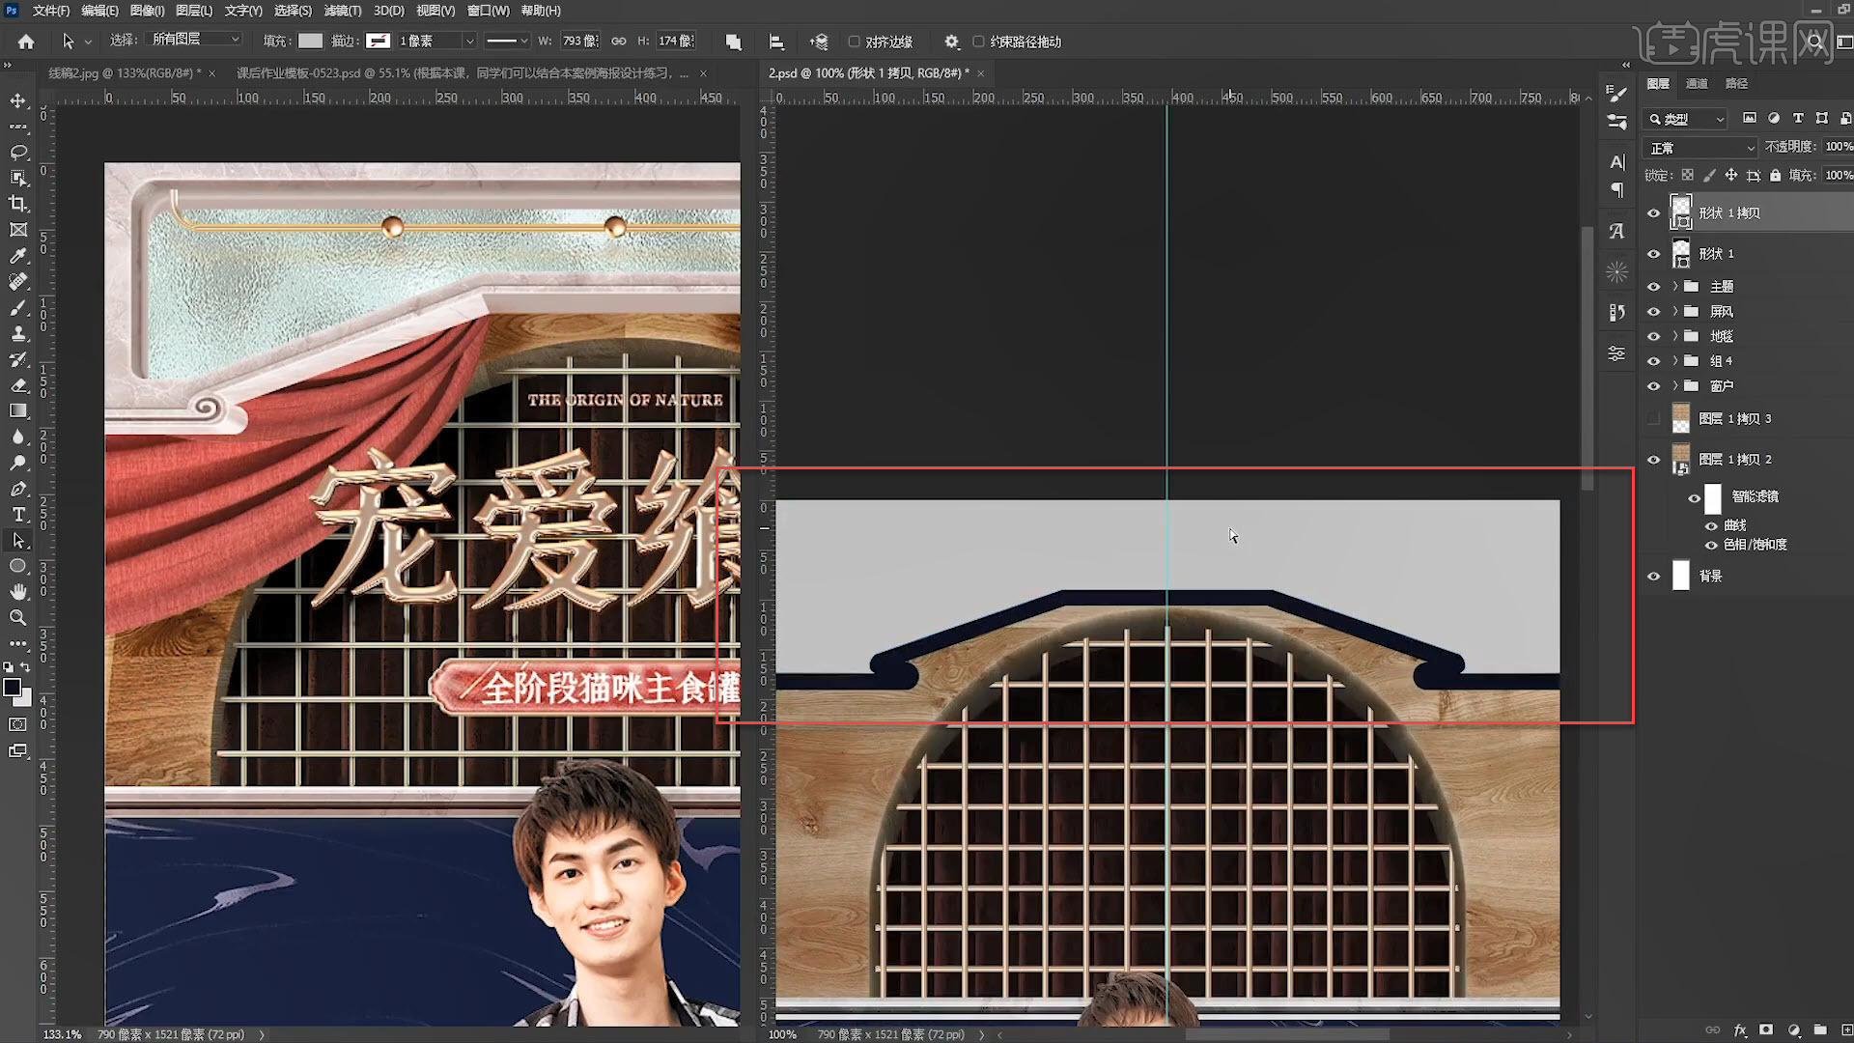Screen dimensions: 1854x1043
Task: Select the Move tool
Action: pyautogui.click(x=17, y=100)
